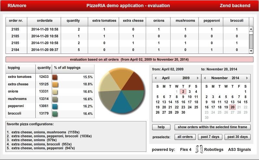259x160 pixels.
Task: Show orders within the selected time frame
Action: 212,127
